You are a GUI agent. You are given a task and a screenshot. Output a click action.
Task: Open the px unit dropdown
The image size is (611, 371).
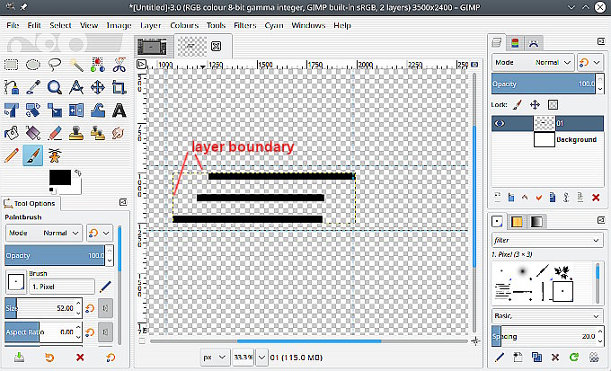point(215,357)
